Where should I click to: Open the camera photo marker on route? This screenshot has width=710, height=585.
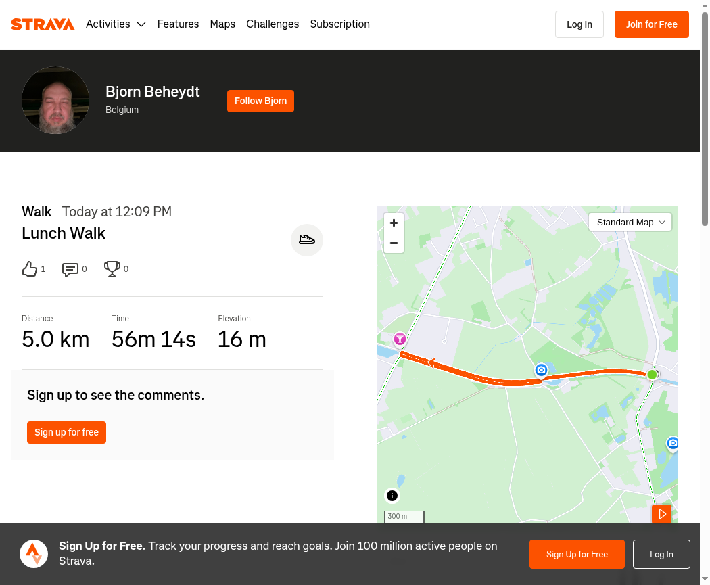[x=541, y=370]
